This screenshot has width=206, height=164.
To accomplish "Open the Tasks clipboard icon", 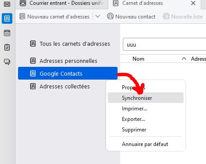I will (7, 47).
